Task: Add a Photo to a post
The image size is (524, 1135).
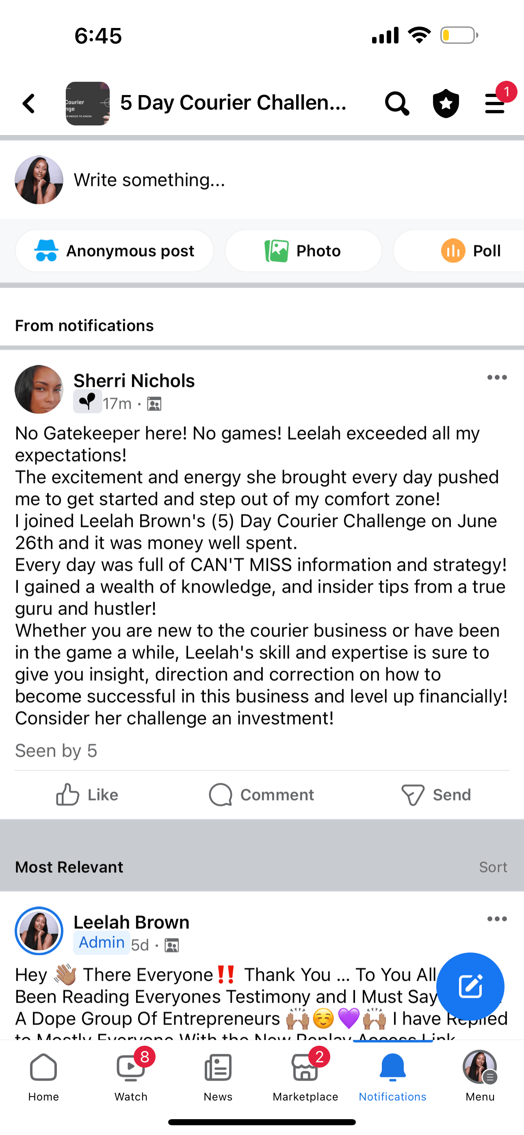Action: click(x=303, y=251)
